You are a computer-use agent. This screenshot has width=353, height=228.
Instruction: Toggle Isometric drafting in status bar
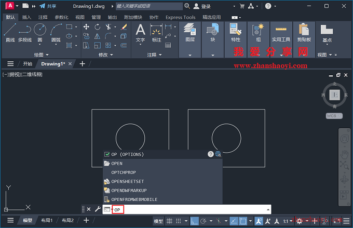pyautogui.click(x=218, y=221)
